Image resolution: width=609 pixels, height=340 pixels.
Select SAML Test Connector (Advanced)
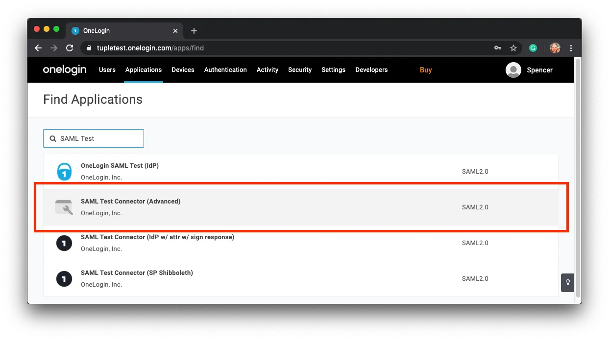coord(131,202)
